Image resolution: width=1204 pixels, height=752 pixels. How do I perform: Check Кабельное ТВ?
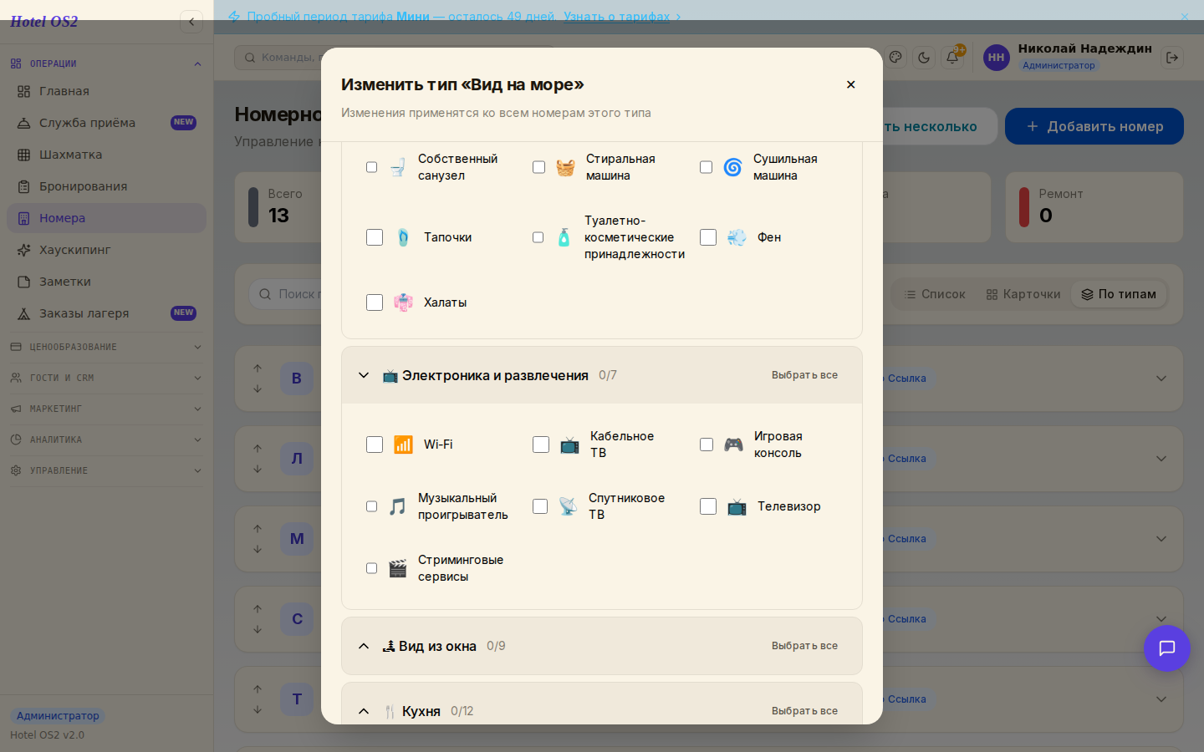[x=541, y=445]
